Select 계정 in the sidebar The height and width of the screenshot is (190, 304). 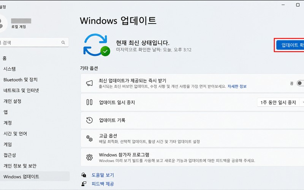tap(8, 123)
